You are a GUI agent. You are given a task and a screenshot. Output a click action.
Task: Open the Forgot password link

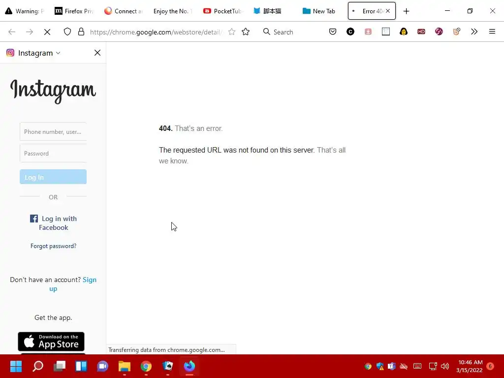pyautogui.click(x=53, y=246)
